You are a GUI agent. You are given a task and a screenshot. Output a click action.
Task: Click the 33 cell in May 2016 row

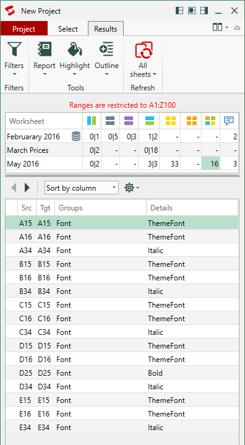click(x=170, y=164)
